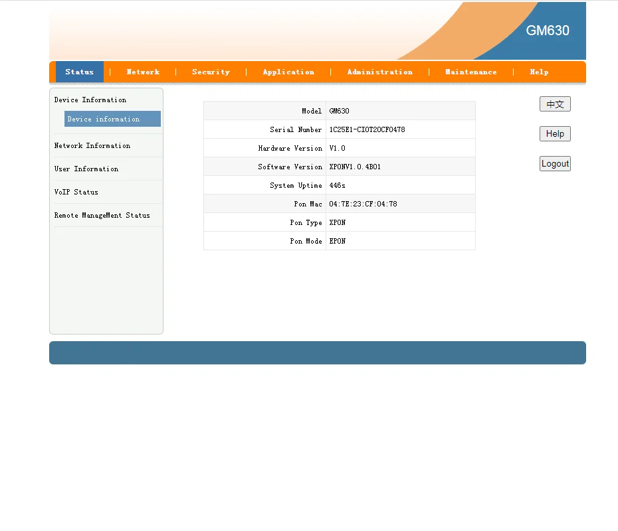The image size is (618, 531).
Task: Click the Pon Mode label
Action: click(x=306, y=242)
